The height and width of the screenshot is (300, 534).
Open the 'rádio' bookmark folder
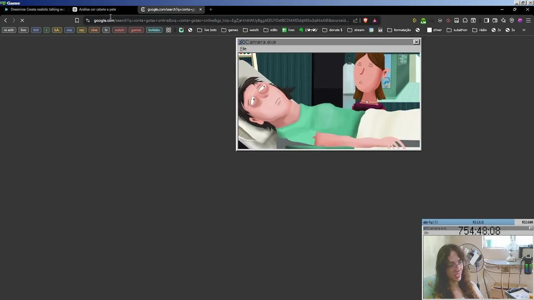pyautogui.click(x=479, y=30)
